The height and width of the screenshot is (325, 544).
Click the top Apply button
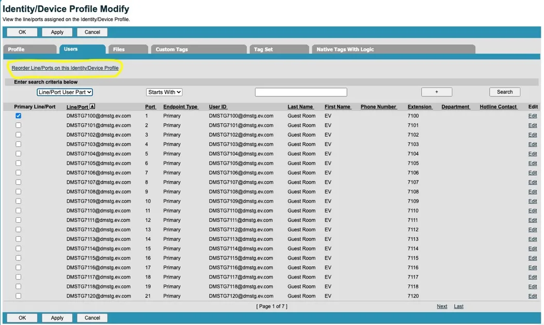pyautogui.click(x=57, y=32)
